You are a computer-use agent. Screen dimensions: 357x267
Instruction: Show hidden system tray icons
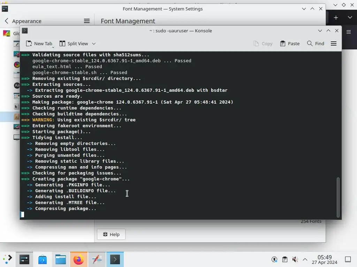tap(305, 259)
